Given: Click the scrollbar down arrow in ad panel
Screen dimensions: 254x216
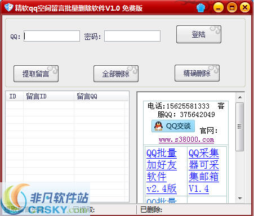Looking at the screenshot, I should 240,198.
